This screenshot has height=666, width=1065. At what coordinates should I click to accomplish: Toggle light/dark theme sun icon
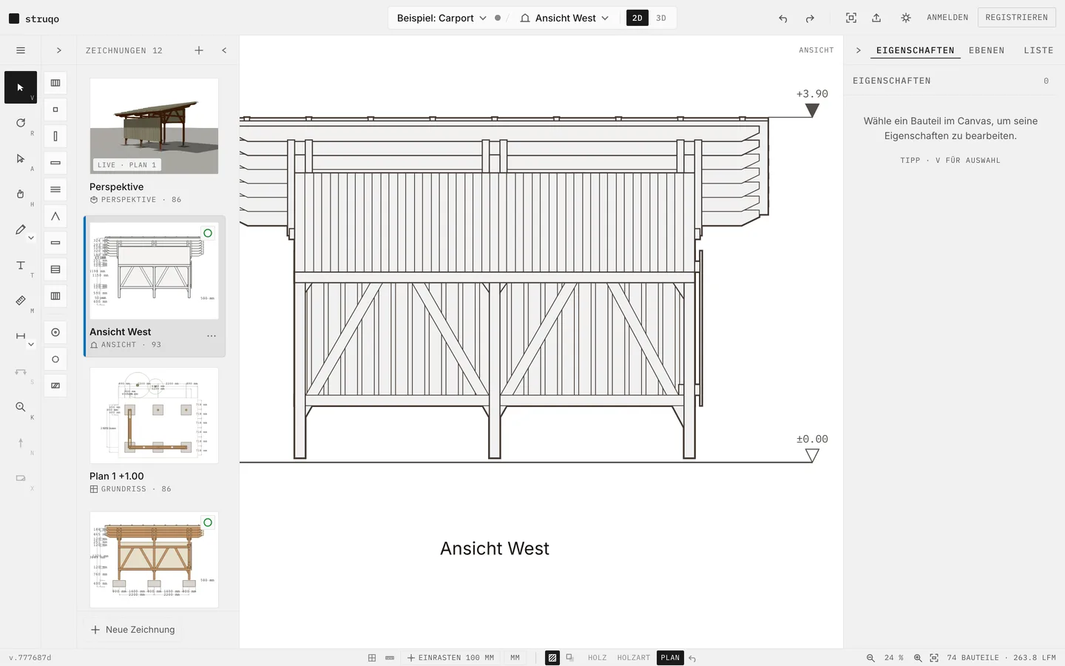[x=906, y=18]
